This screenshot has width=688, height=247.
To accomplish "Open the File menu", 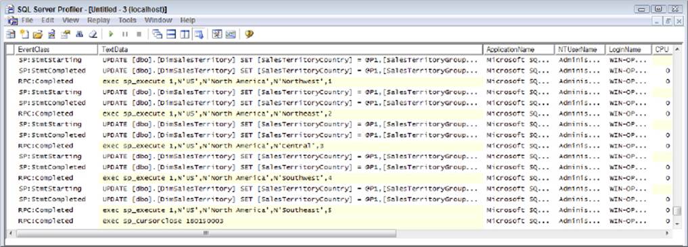I will point(27,20).
